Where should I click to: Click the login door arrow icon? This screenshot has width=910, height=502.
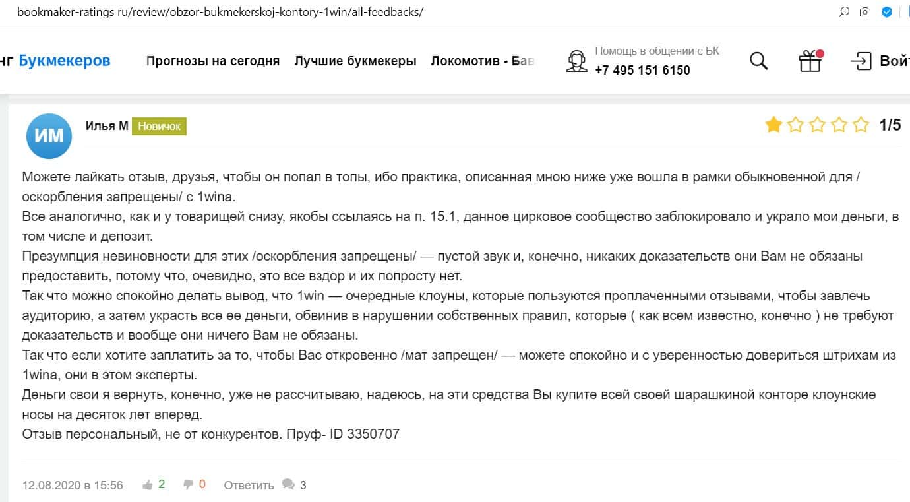click(x=861, y=61)
